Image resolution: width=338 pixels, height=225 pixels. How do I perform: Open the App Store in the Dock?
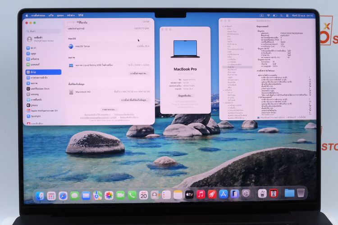tap(224, 194)
